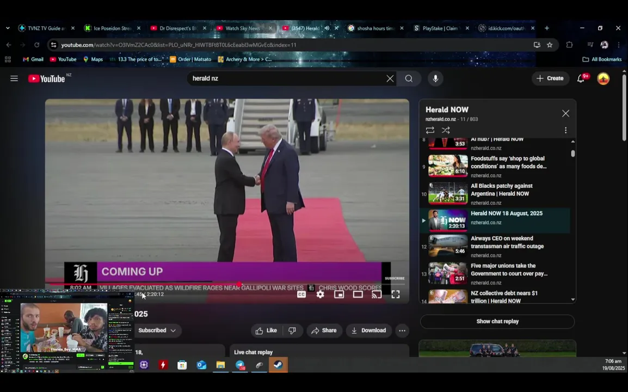Viewport: 628px width, 392px height.
Task: Bookmark this page with the star
Action: point(550,45)
